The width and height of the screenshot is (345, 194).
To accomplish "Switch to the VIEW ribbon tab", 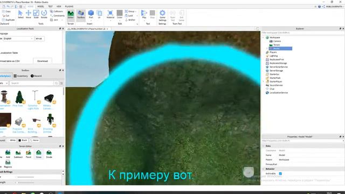I will [59, 6].
